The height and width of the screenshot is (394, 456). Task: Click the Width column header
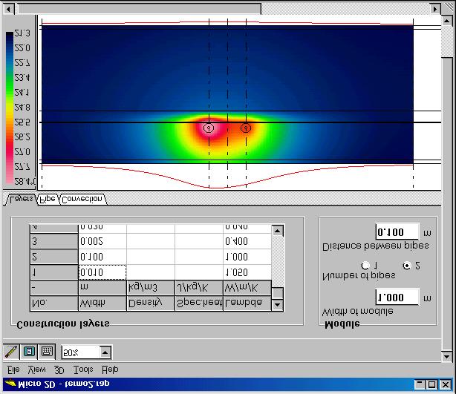(102, 303)
